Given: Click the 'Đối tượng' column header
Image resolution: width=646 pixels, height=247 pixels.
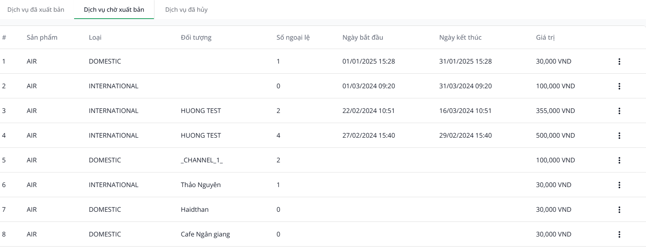Looking at the screenshot, I should (196, 38).
